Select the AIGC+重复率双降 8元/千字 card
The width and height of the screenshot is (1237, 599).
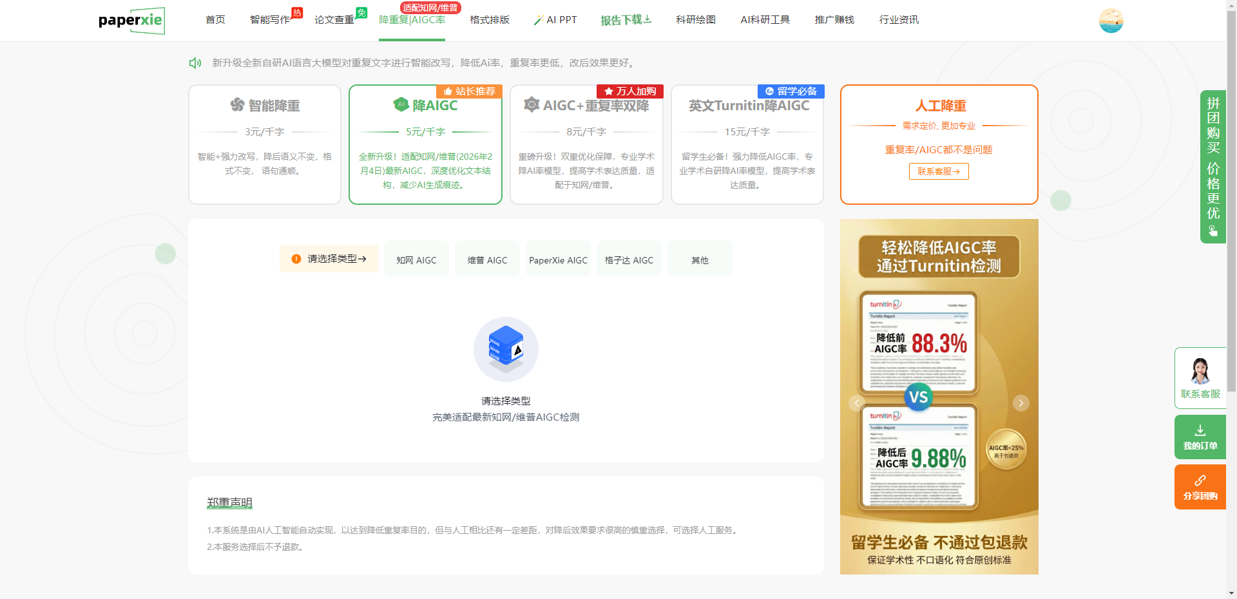click(x=586, y=145)
